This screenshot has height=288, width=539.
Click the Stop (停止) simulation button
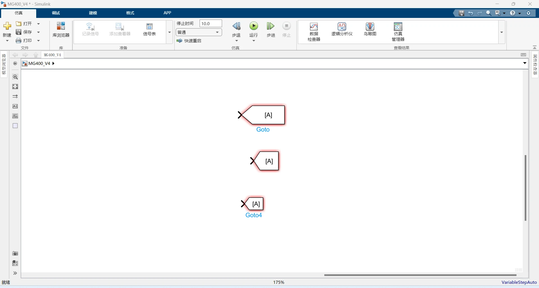[287, 29]
